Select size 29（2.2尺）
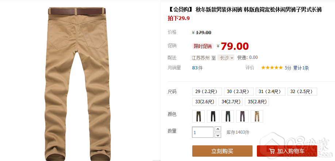This screenshot has height=161, width=335. (x=207, y=92)
